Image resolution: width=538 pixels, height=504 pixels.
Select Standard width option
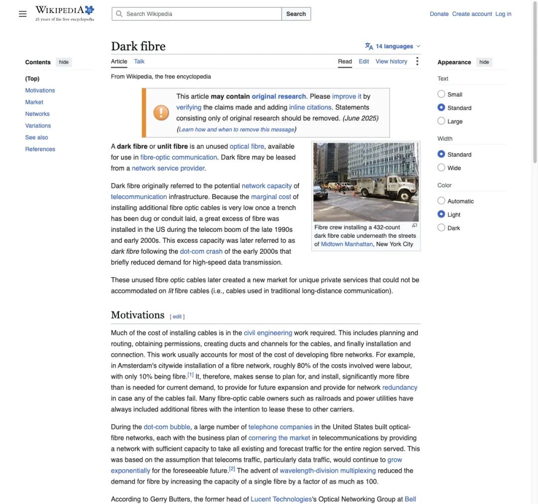tap(441, 154)
